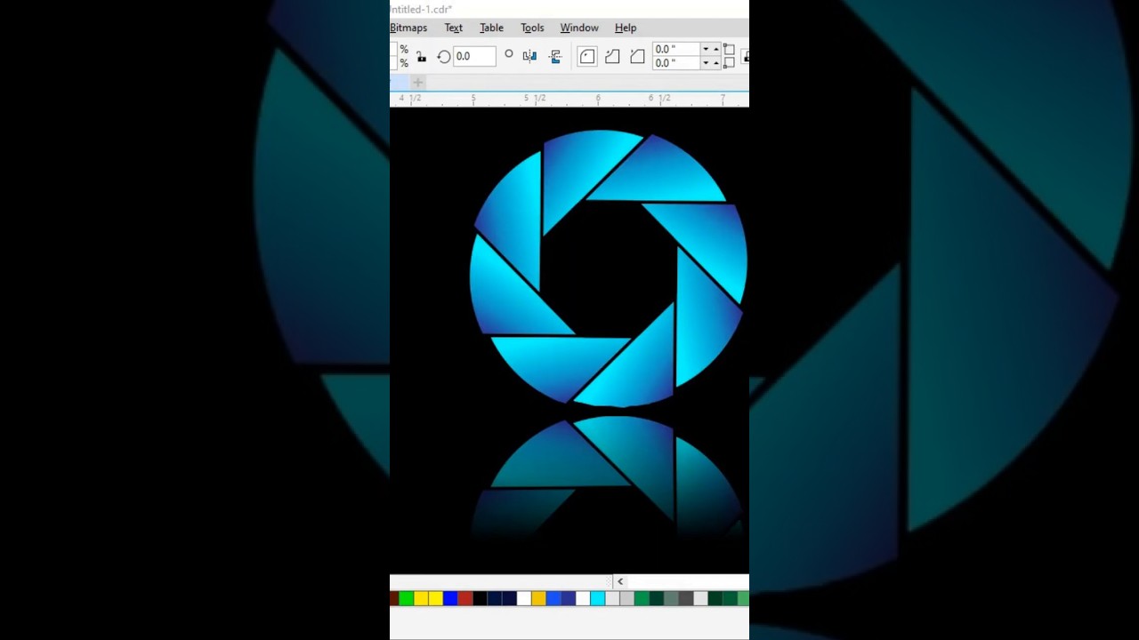This screenshot has height=640, width=1139.
Task: Increase the lower corner radius value
Action: coord(716,63)
